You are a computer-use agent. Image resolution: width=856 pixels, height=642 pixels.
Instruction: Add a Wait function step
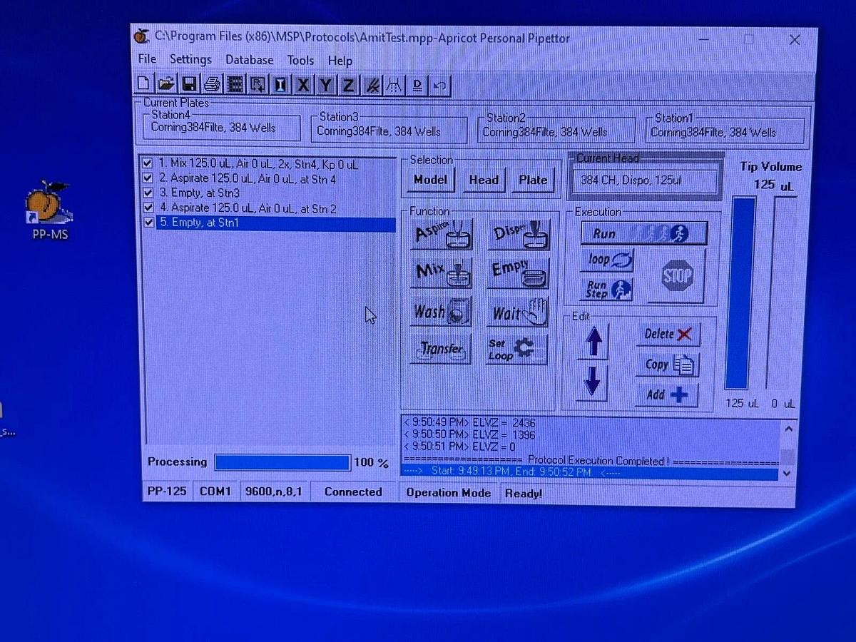pos(518,312)
